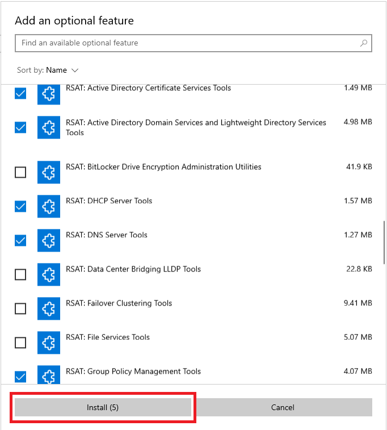This screenshot has height=430, width=387.
Task: Click the optional feature search field
Action: click(x=187, y=43)
